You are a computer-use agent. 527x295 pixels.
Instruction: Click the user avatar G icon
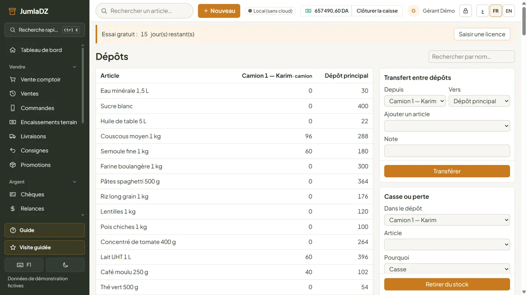coord(413,11)
